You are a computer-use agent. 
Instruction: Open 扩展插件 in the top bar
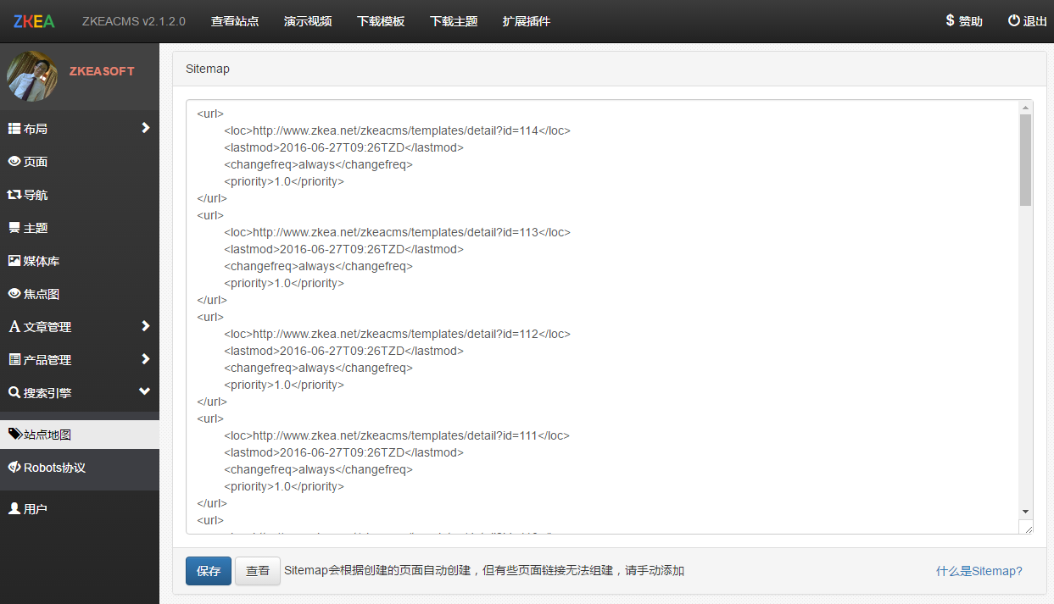point(527,21)
